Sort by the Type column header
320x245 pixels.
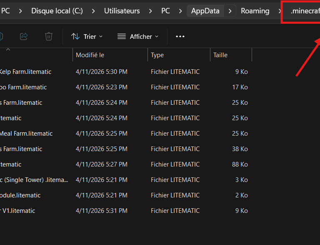click(157, 55)
